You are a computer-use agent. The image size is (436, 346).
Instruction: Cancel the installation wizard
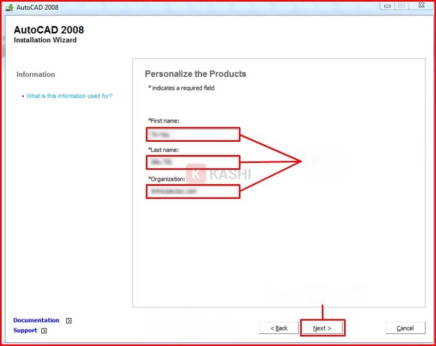tap(405, 328)
